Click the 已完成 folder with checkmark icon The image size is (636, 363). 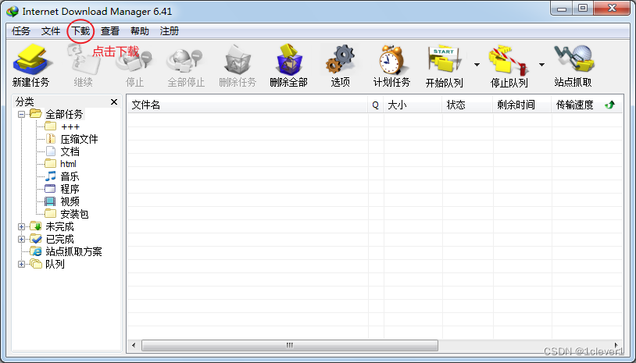[36, 239]
